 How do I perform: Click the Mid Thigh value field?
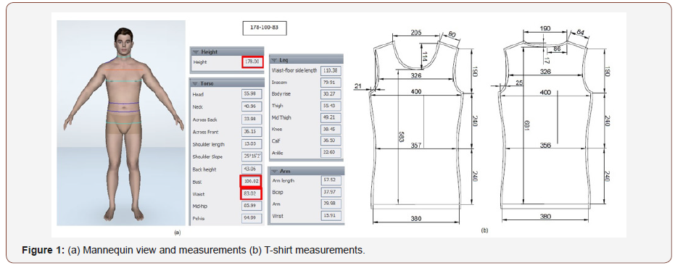331,117
